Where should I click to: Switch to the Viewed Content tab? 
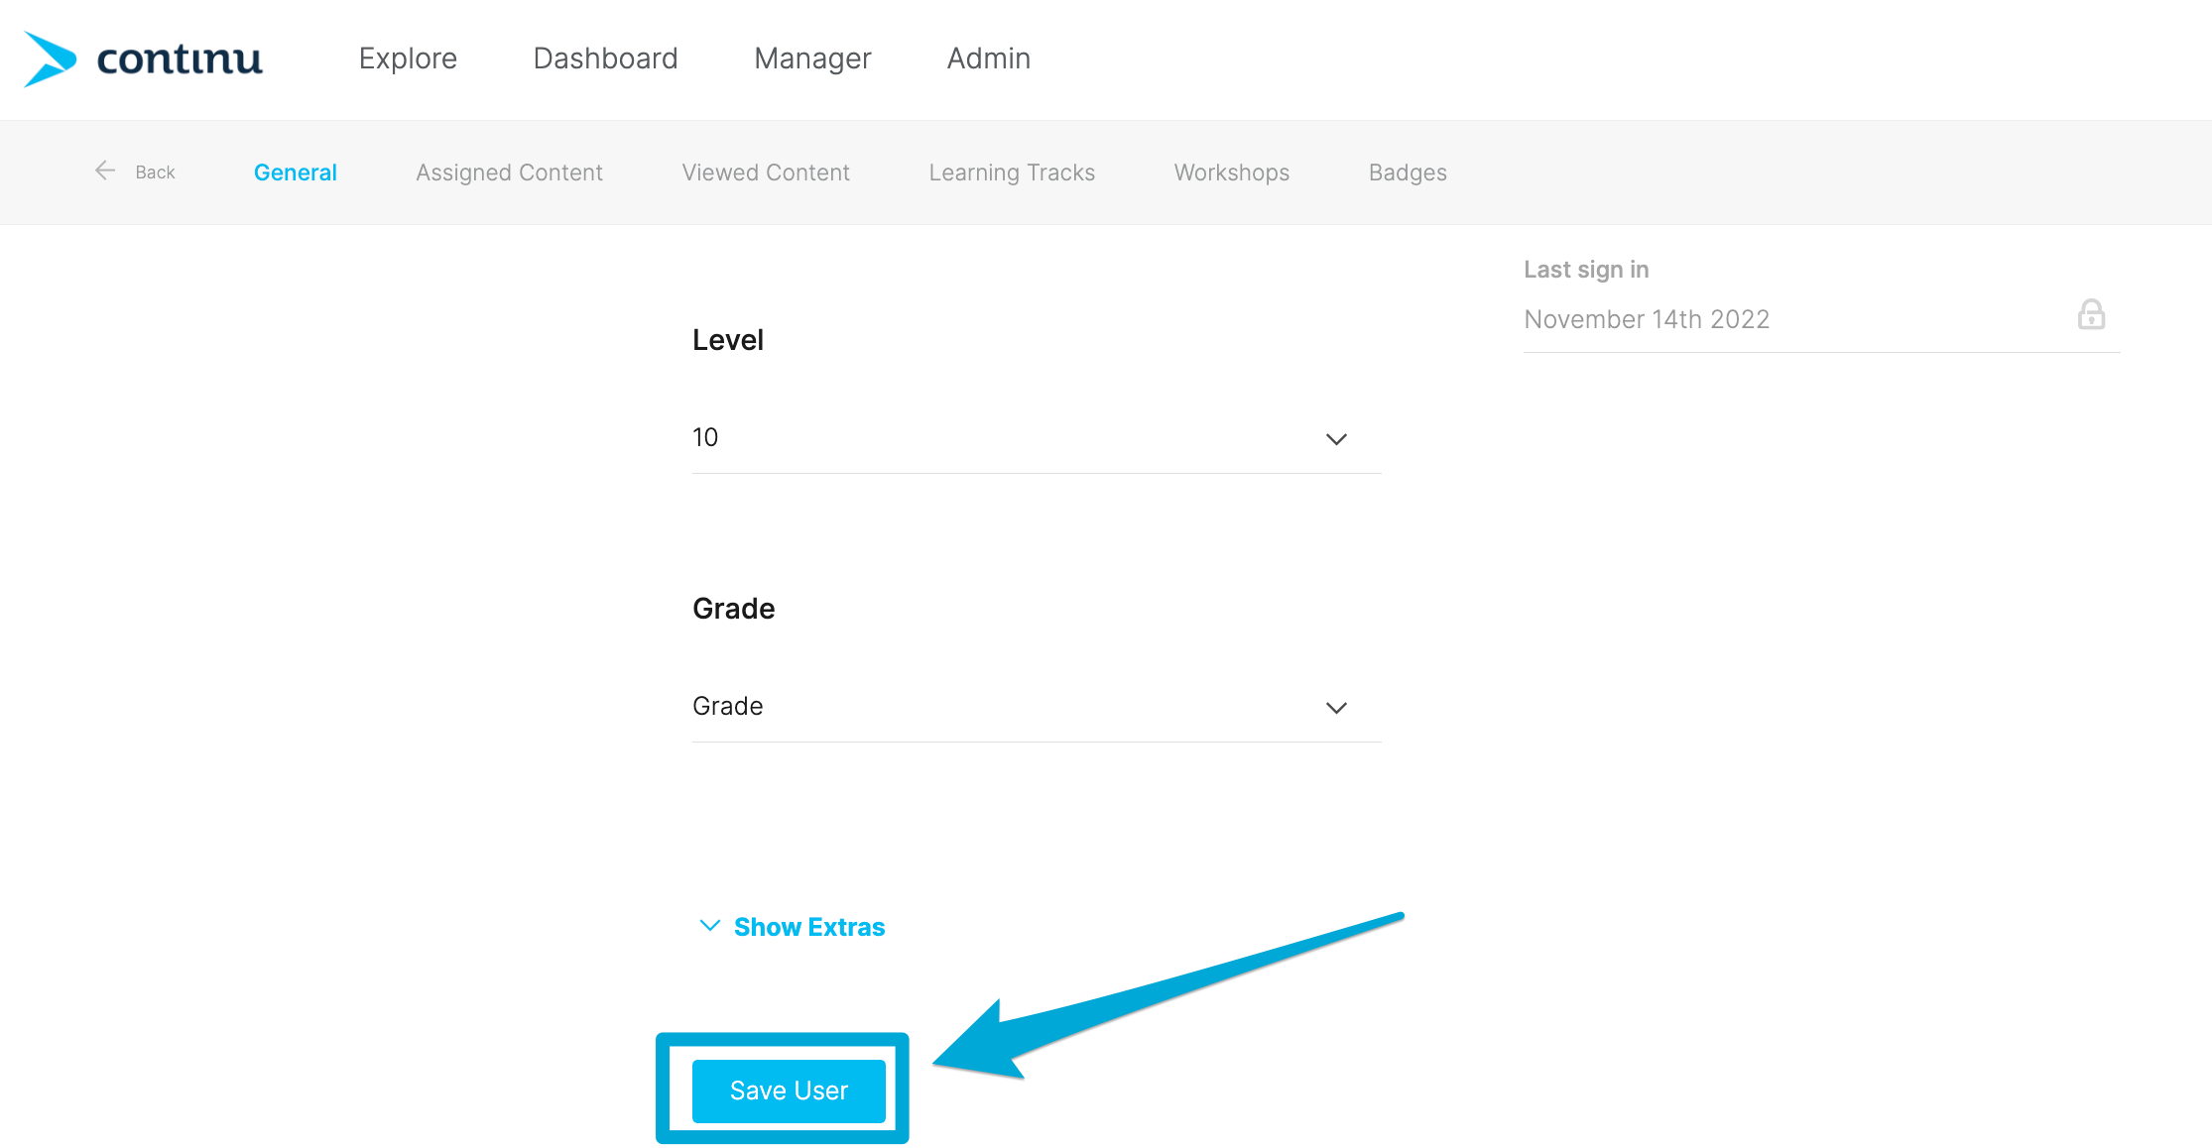click(x=766, y=172)
